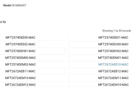Select the MFT2672AEB12-MAC model

pos(113,71)
